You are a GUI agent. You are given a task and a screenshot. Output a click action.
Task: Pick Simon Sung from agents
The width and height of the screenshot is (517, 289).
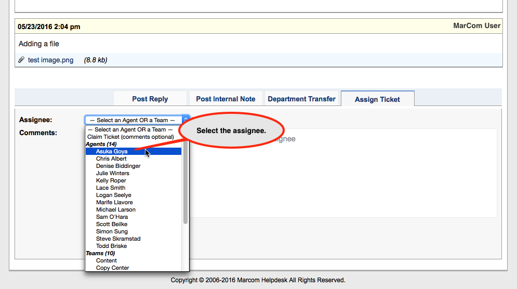coord(134,231)
